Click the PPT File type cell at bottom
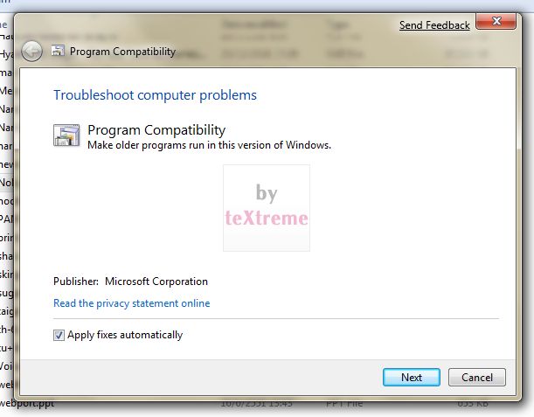 (x=344, y=404)
